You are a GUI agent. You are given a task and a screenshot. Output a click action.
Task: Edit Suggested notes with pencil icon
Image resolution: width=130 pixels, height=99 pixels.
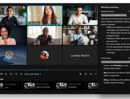click(129, 11)
